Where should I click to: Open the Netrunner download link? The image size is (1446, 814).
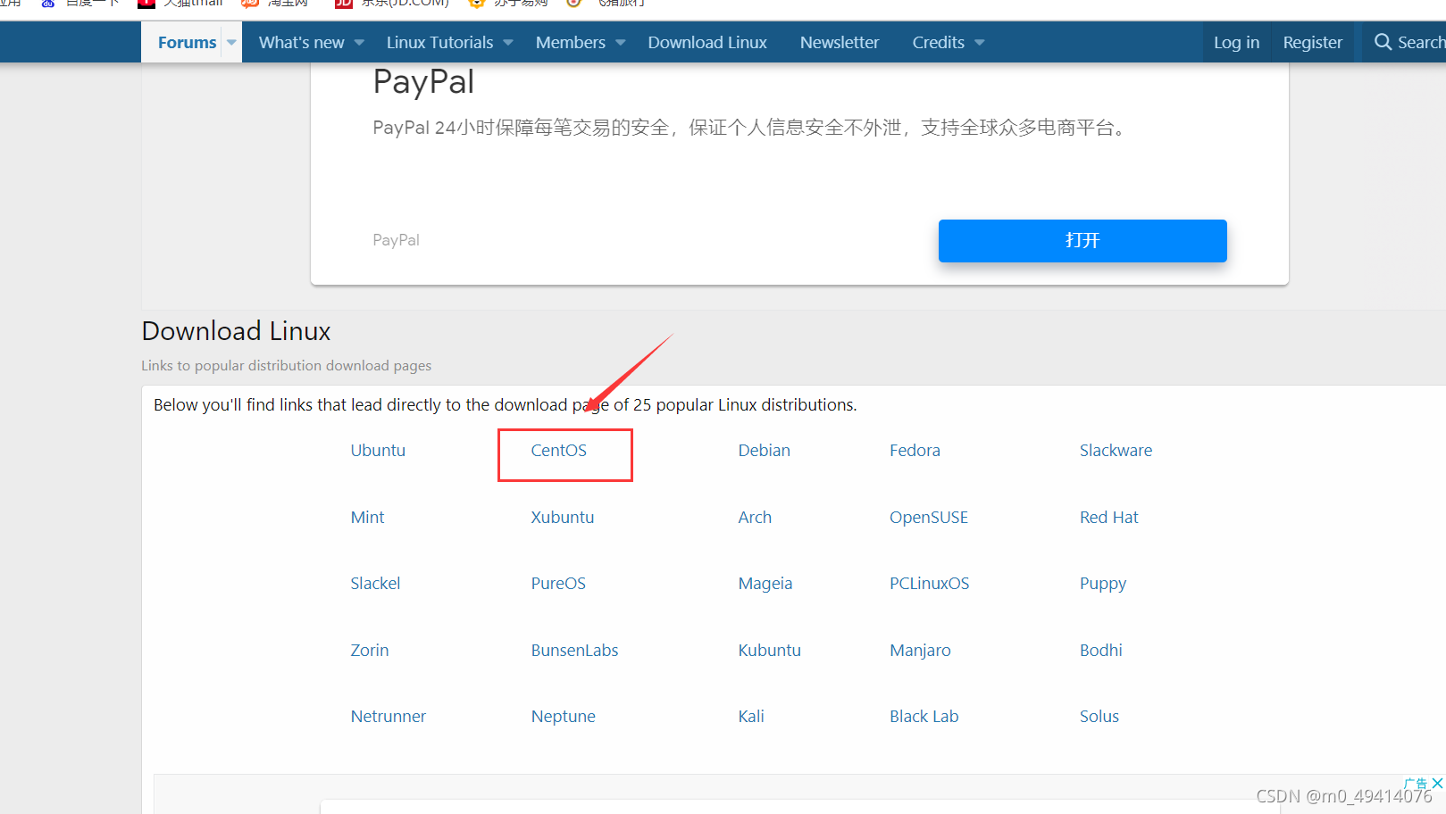(389, 717)
